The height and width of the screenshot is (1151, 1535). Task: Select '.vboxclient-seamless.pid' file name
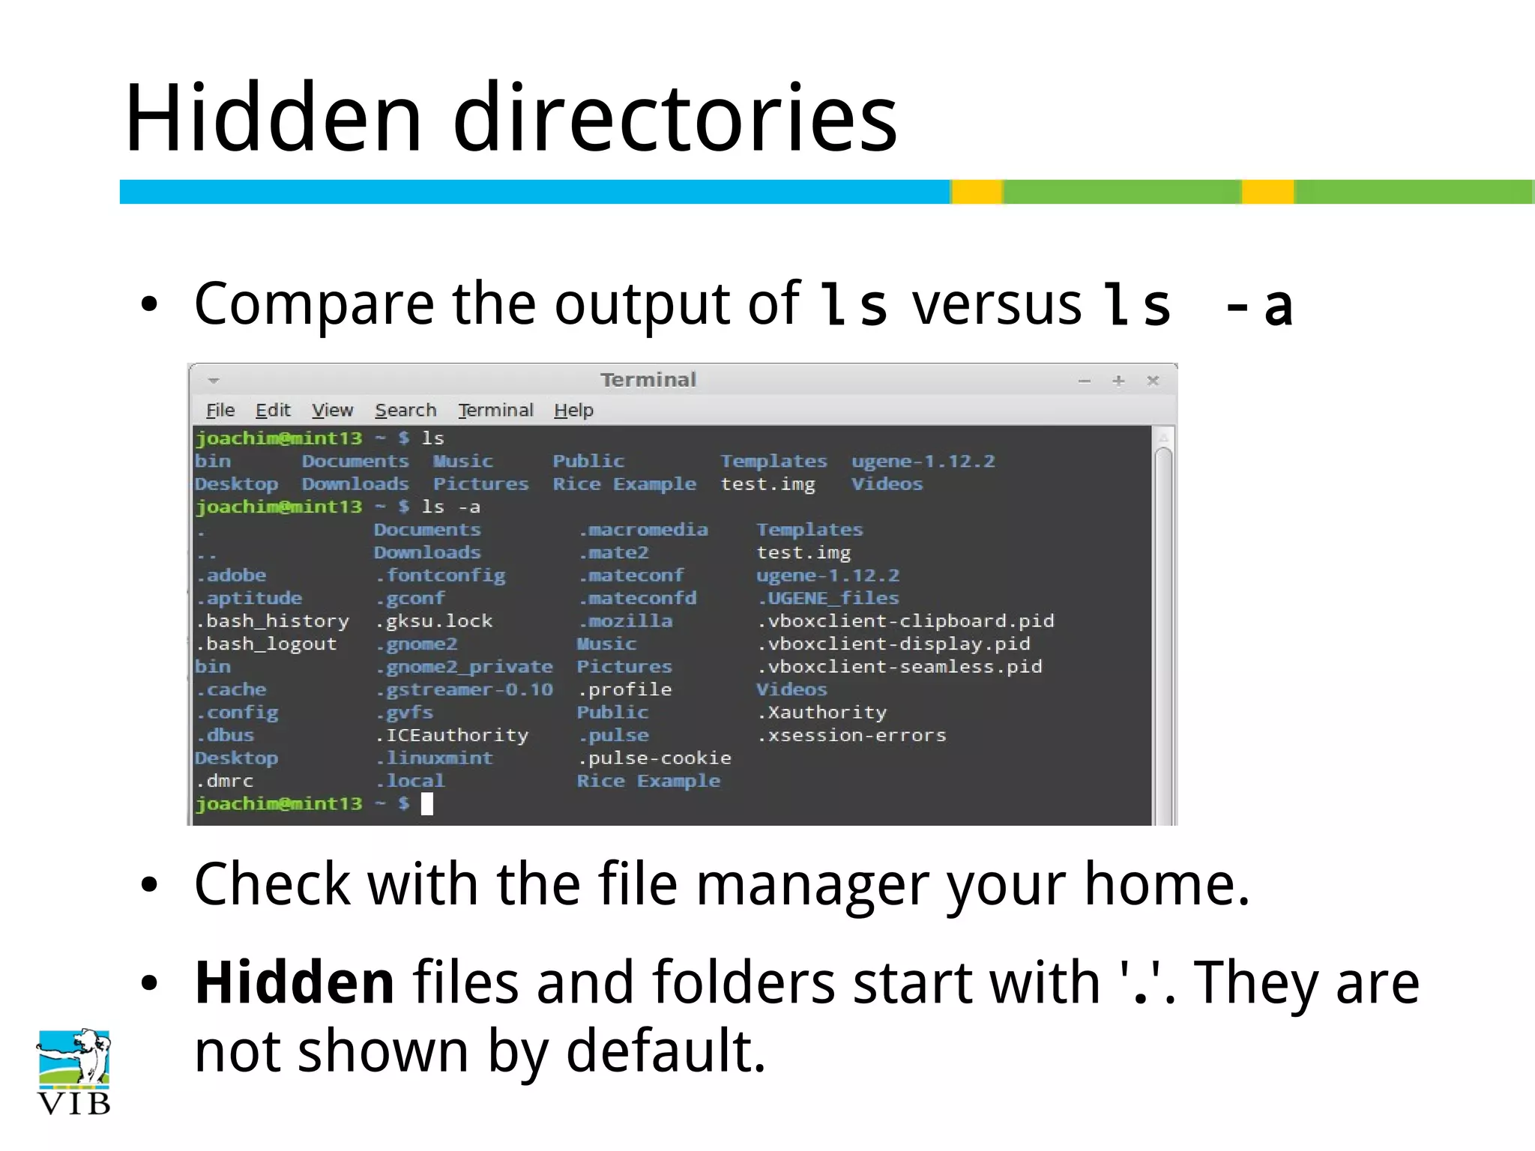(900, 667)
